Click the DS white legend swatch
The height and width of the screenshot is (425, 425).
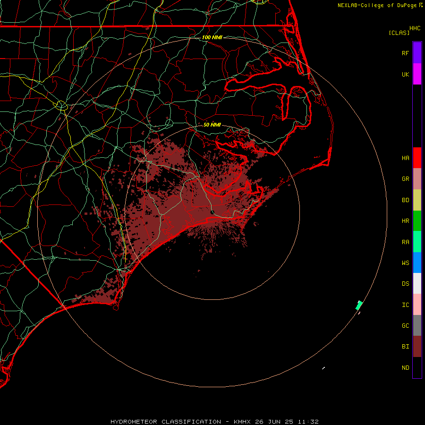coord(417,283)
